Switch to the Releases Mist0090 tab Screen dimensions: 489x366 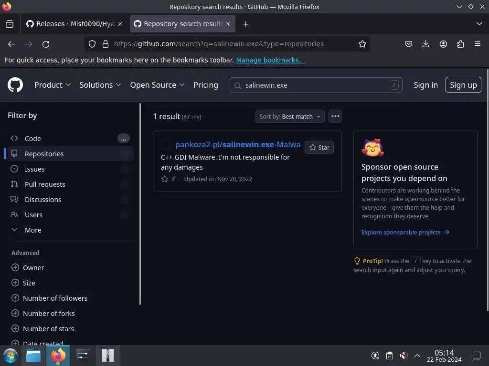[x=74, y=24]
